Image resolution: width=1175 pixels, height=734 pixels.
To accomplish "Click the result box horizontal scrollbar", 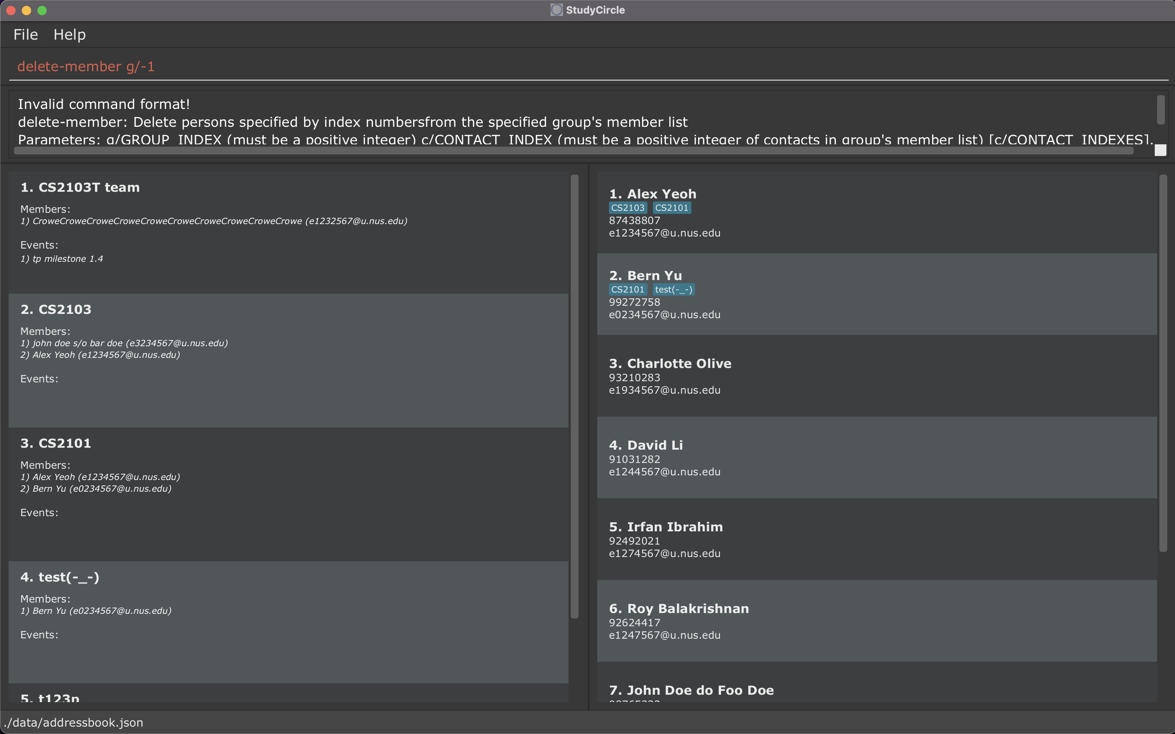I will coord(573,151).
